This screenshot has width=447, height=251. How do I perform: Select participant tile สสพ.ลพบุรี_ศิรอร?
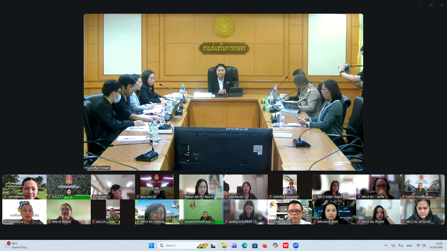pos(334,212)
